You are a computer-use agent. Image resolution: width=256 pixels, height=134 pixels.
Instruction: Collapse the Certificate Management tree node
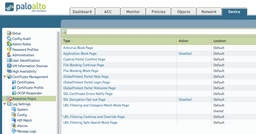pyautogui.click(x=4, y=77)
